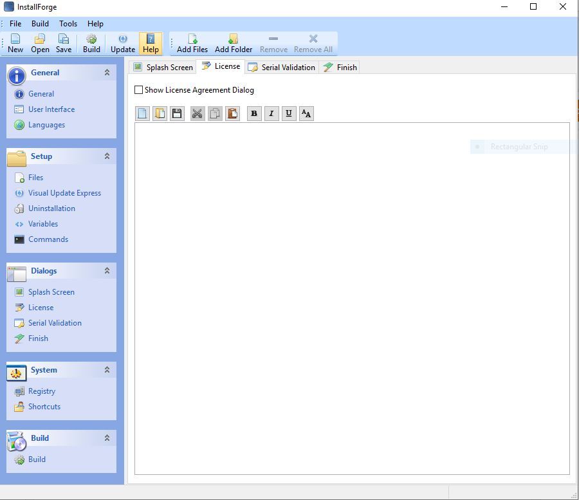This screenshot has width=579, height=500.
Task: Open Finish link under Dialogs sidebar
Action: [38, 338]
